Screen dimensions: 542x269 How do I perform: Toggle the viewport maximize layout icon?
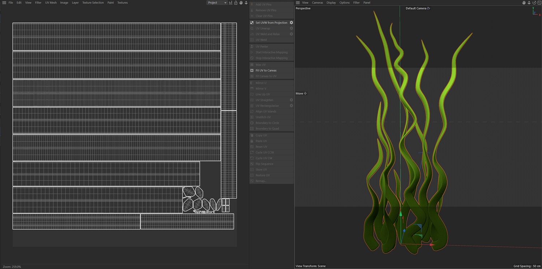pos(539,3)
